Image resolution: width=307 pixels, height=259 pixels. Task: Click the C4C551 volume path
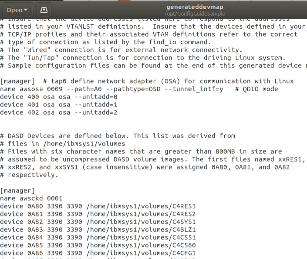[141, 237]
